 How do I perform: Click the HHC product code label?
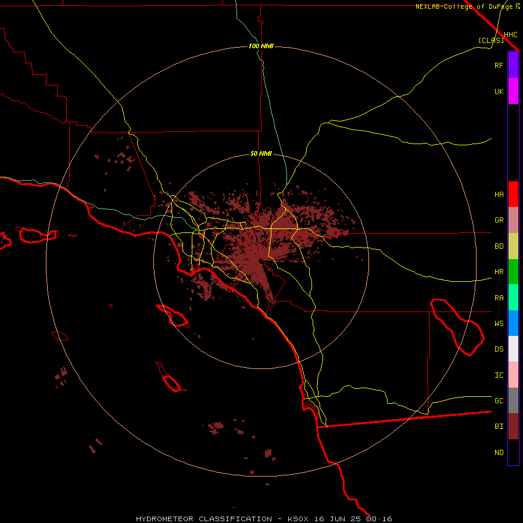coord(511,35)
